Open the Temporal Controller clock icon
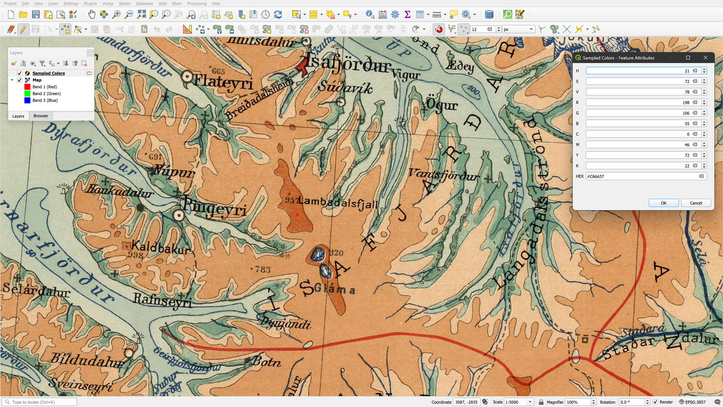This screenshot has height=407, width=723. [x=266, y=14]
